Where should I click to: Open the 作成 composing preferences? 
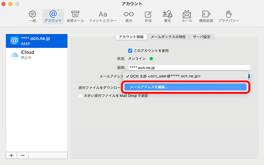click(148, 17)
